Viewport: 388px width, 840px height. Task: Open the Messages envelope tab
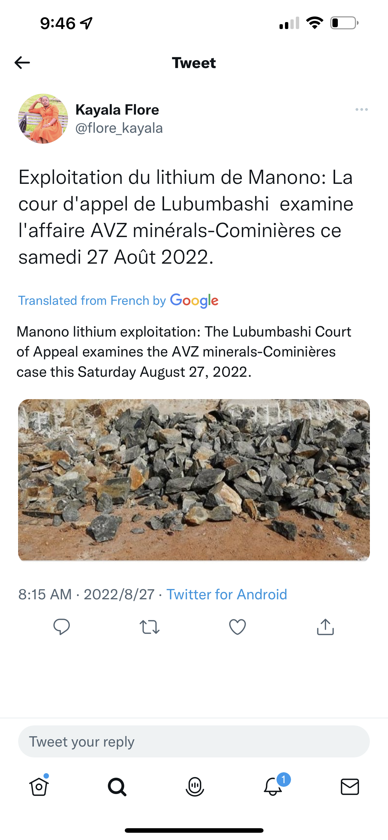click(x=350, y=786)
